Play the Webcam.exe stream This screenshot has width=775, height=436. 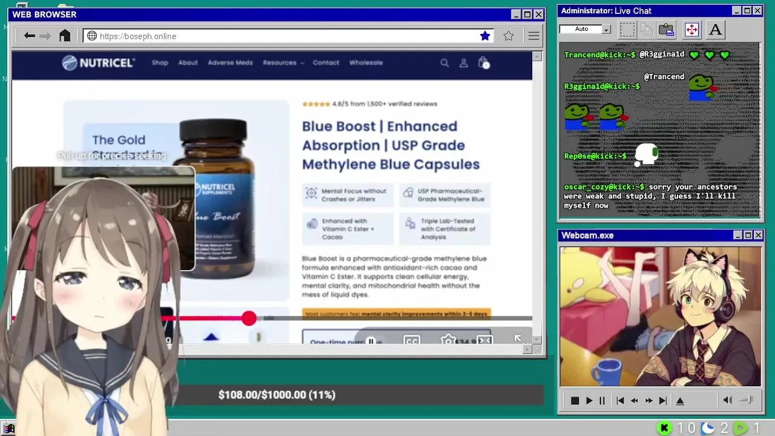589,401
